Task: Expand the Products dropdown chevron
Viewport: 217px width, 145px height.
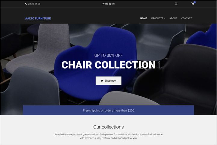Action: pyautogui.click(x=164, y=19)
